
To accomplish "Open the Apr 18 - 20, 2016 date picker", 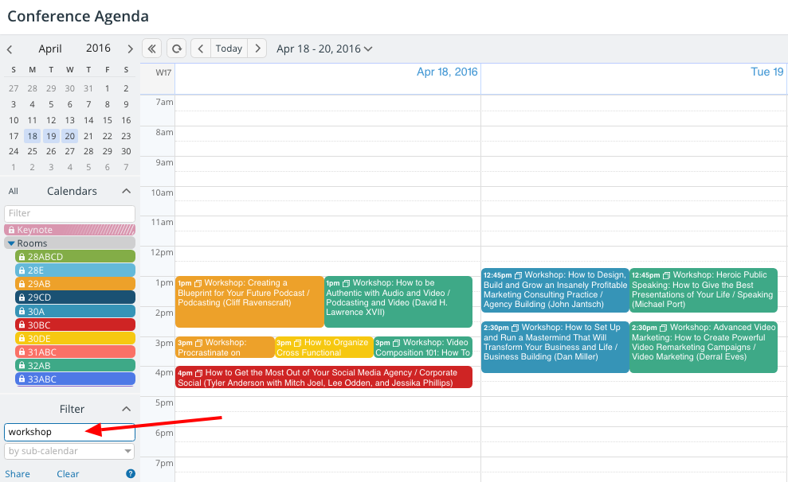I will coord(324,49).
